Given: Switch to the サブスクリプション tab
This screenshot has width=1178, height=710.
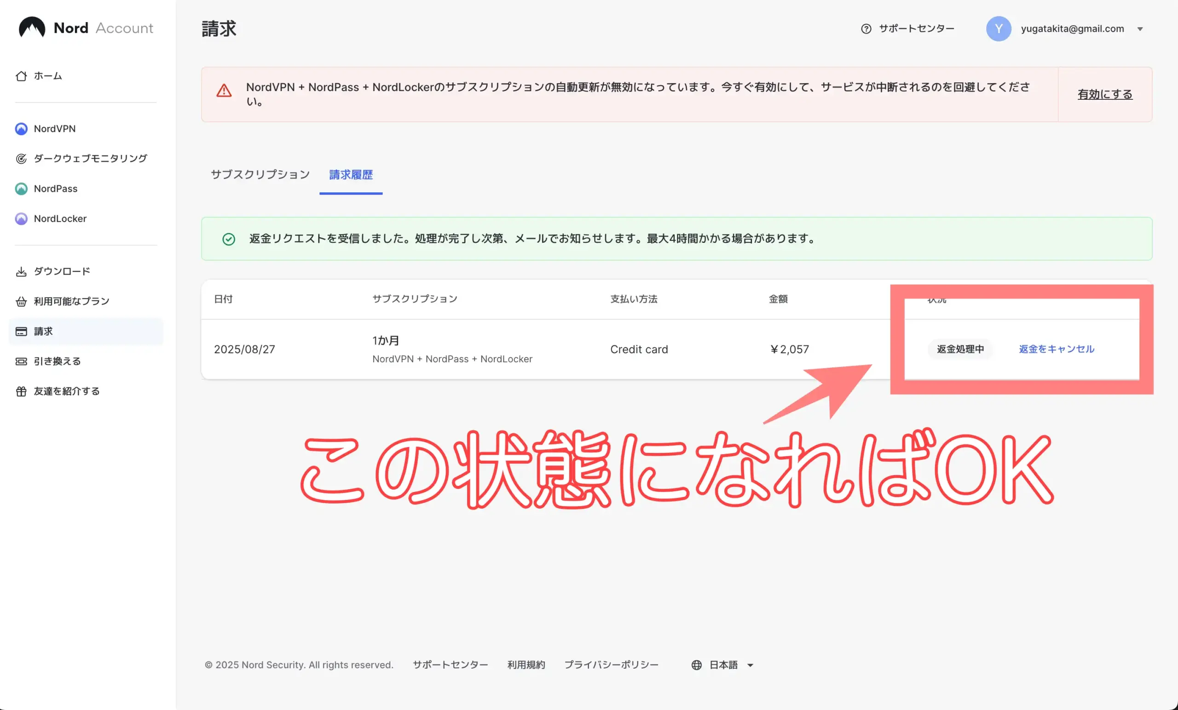Looking at the screenshot, I should click(x=260, y=174).
